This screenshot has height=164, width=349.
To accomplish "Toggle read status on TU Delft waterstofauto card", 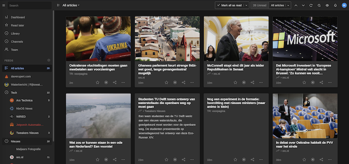I will click(x=175, y=160).
